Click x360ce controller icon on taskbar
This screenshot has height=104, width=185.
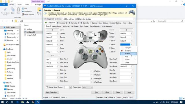click(38, 102)
